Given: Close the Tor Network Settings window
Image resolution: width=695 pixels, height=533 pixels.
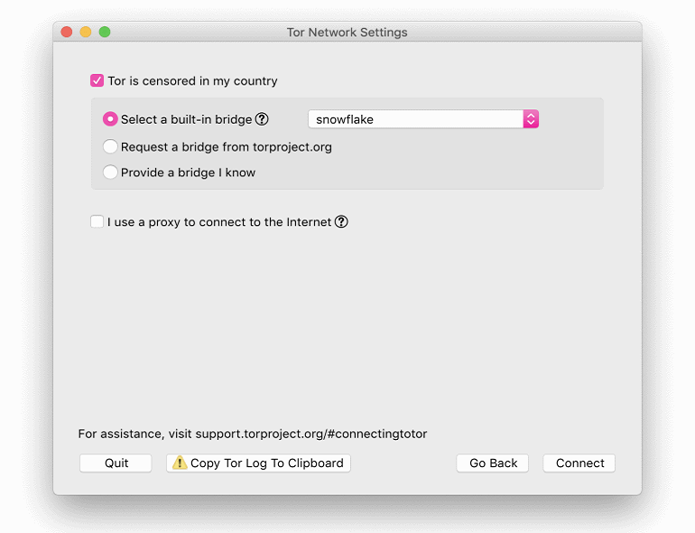Looking at the screenshot, I should pyautogui.click(x=67, y=32).
